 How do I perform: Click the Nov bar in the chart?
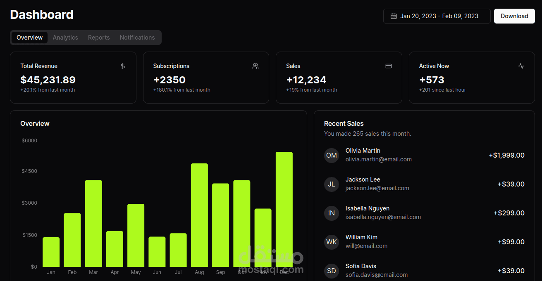pyautogui.click(x=263, y=238)
